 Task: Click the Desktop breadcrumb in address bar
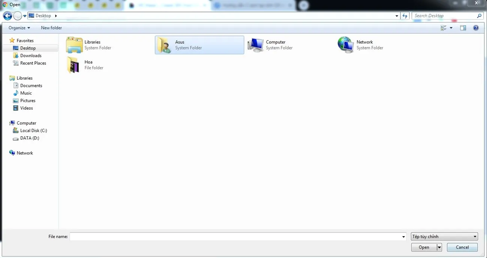(42, 15)
